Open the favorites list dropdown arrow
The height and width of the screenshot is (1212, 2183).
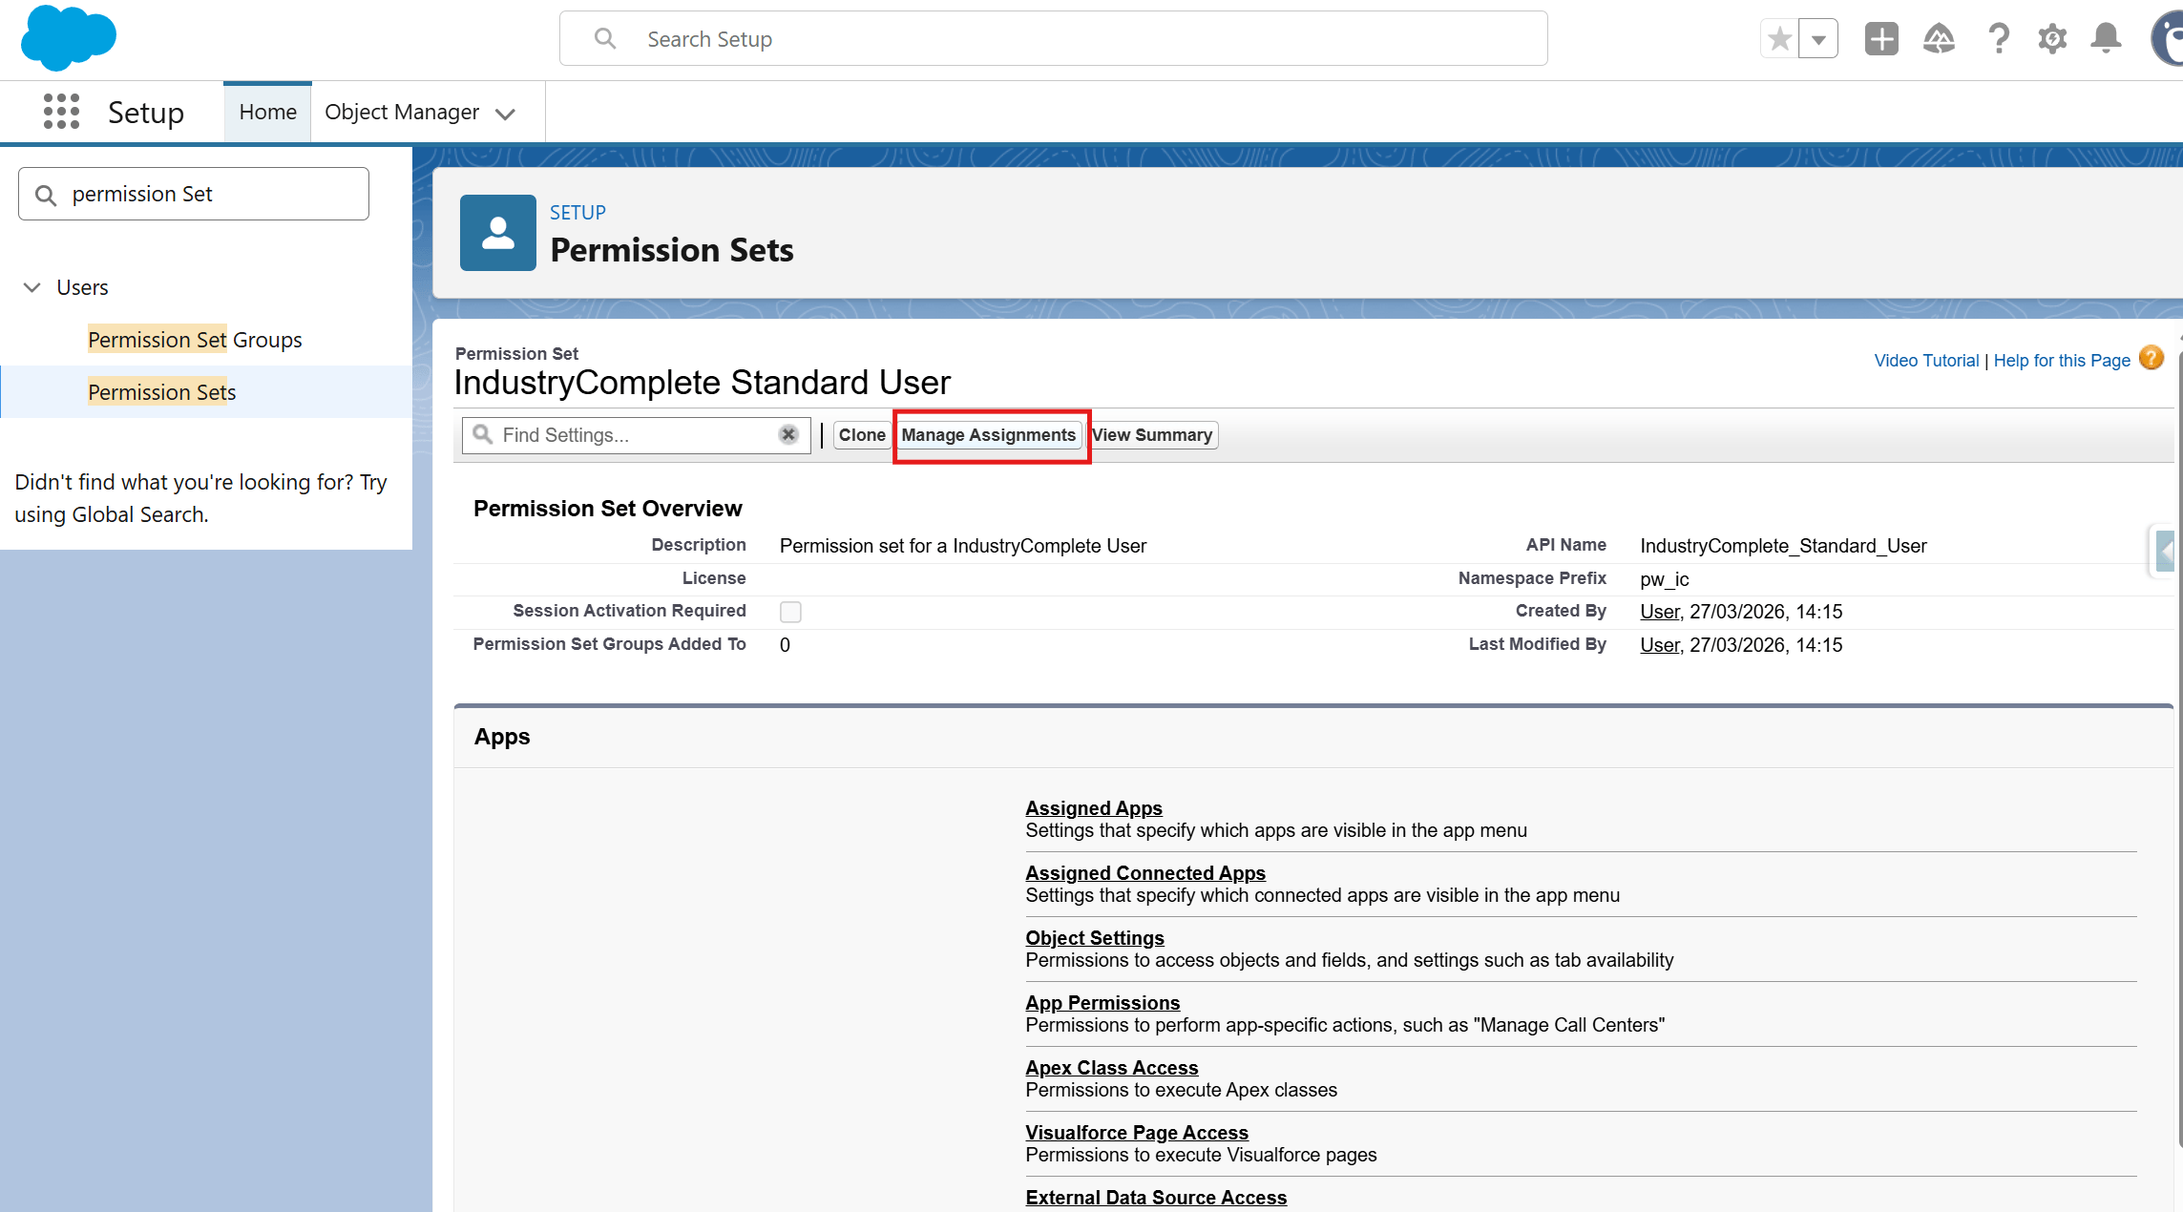pos(1818,39)
